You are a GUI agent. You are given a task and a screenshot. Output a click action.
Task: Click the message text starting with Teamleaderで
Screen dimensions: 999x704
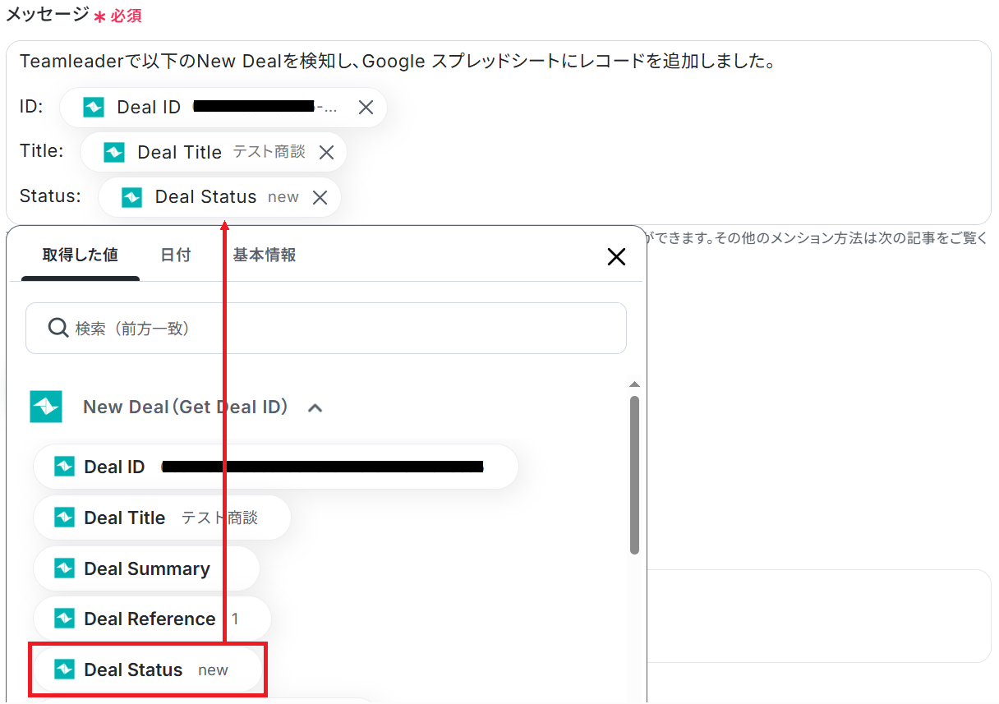[x=398, y=62]
